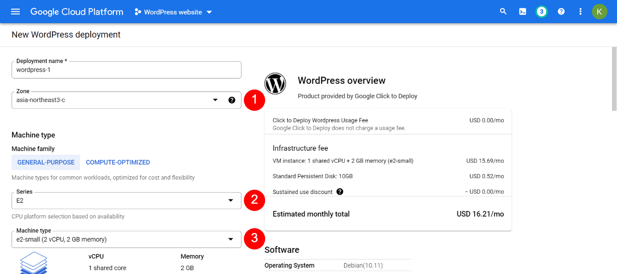Image resolution: width=617 pixels, height=274 pixels.
Task: Click the Infrastructure fee heading
Action: [300, 148]
